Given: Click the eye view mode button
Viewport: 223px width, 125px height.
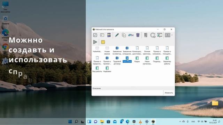Looking at the screenshot, I should [x=168, y=35].
